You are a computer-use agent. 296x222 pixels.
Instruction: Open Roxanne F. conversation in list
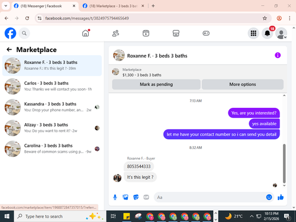pos(52,66)
